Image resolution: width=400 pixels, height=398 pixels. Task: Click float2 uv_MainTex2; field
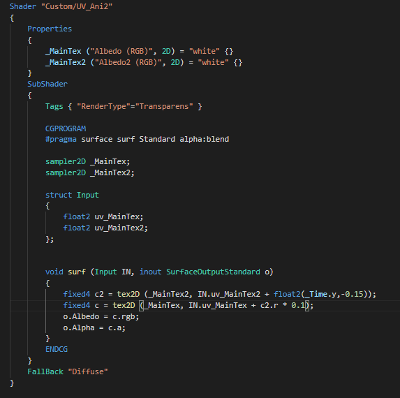click(105, 228)
